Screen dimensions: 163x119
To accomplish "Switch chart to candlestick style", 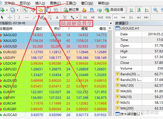I will 139,10.
